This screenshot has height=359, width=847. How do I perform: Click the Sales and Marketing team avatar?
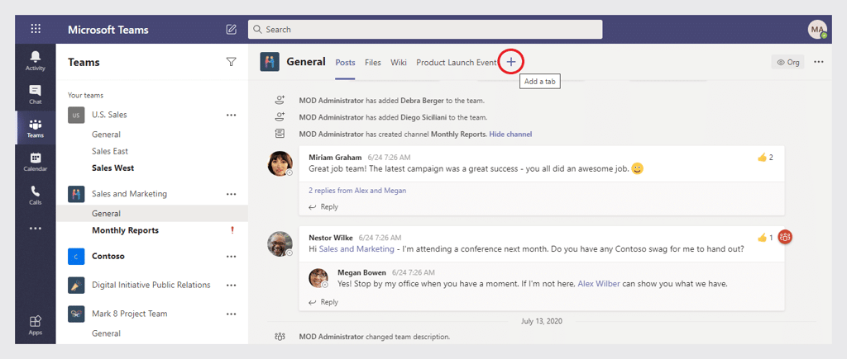tap(75, 193)
